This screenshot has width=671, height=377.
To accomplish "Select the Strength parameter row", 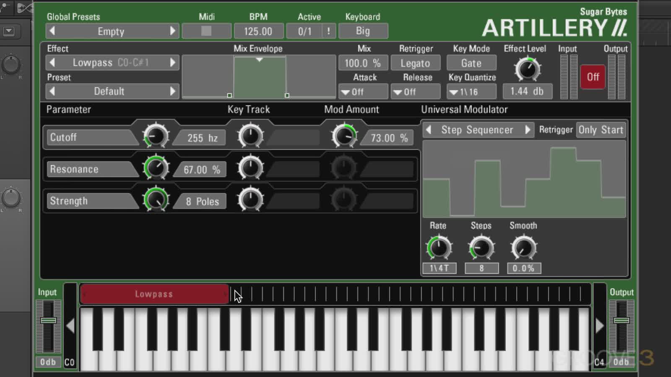I will pos(91,201).
